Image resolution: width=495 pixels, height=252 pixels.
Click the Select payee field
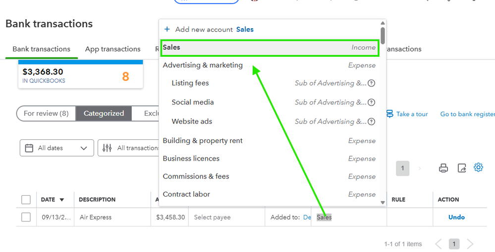click(213, 217)
